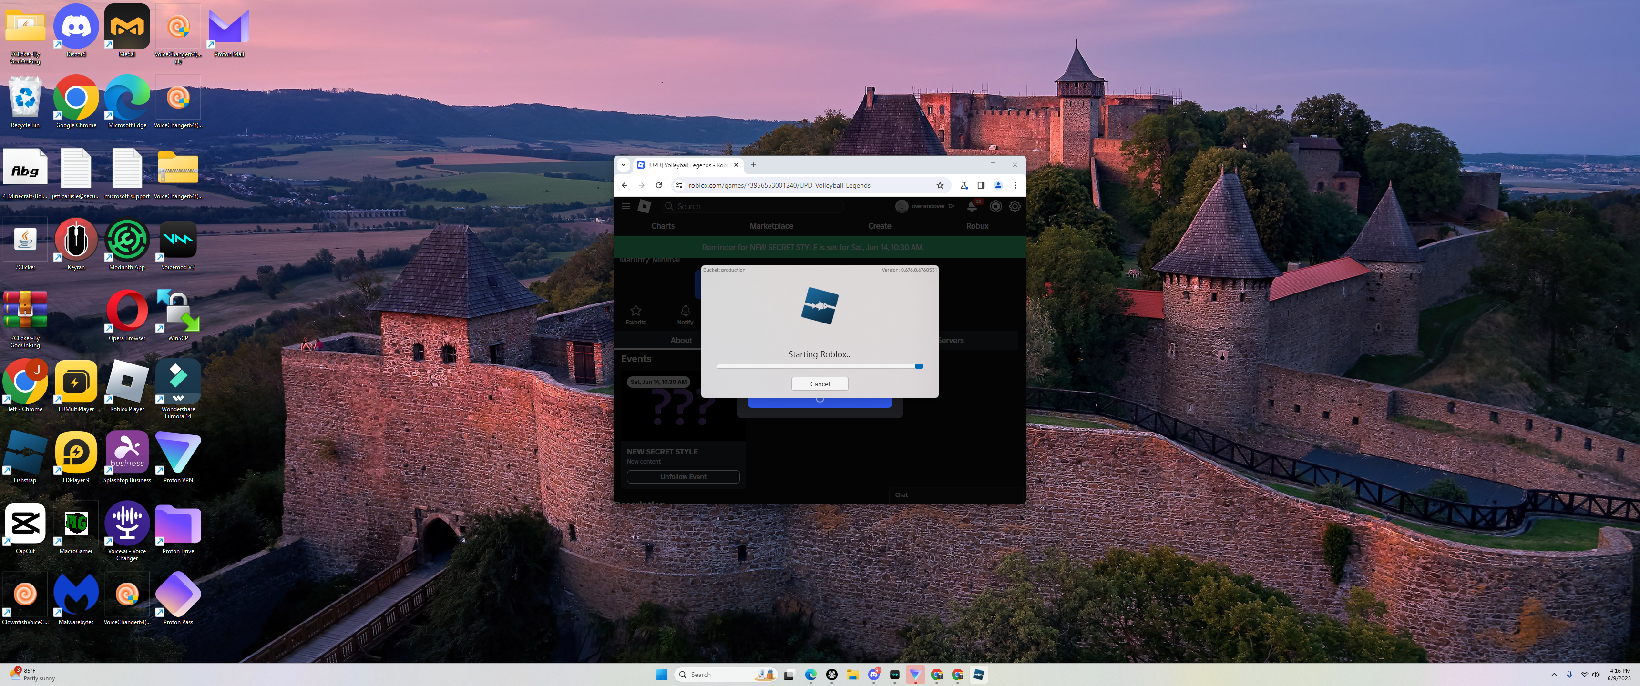Click the Starting Roblox progress bar

(x=820, y=366)
